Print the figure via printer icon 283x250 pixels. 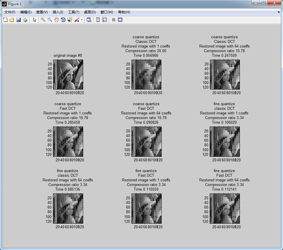click(25, 20)
